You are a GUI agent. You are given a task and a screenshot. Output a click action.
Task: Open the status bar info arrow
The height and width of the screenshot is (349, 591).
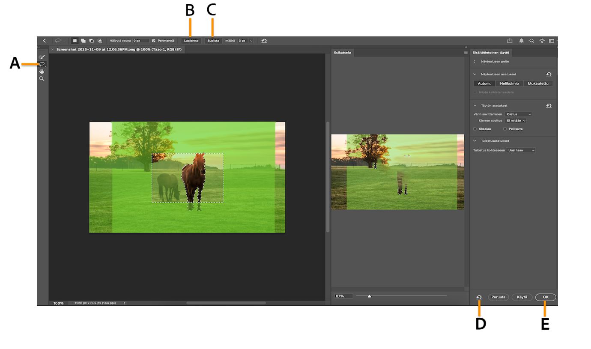(125, 303)
